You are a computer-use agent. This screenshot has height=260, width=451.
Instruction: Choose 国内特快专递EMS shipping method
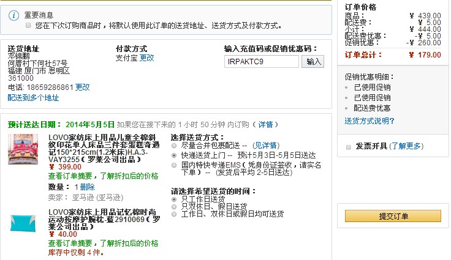point(175,165)
